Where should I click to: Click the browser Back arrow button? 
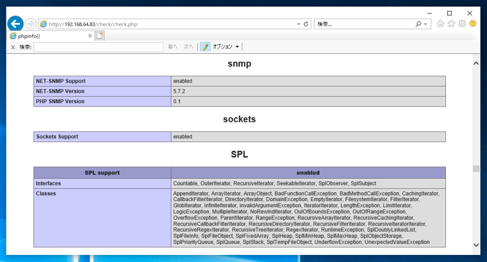(x=15, y=24)
